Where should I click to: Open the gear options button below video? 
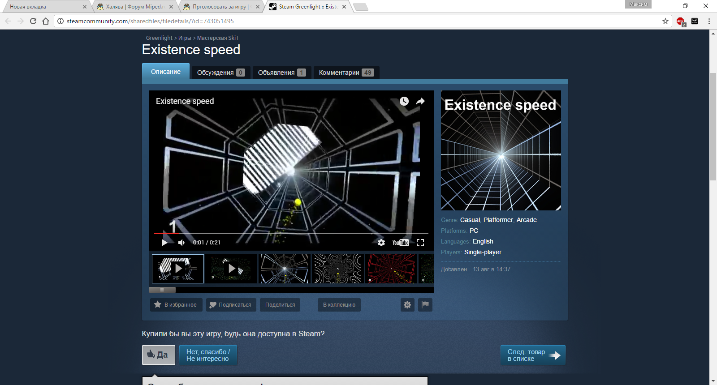point(407,305)
